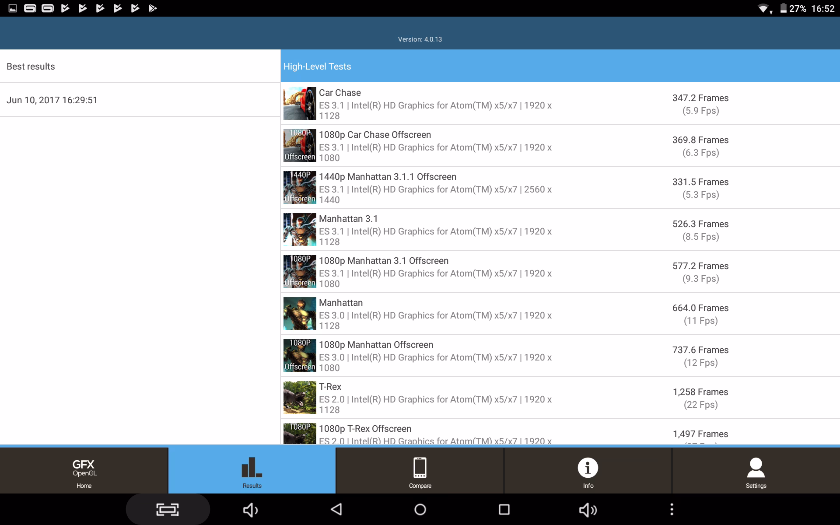The image size is (840, 525).
Task: Open the recent apps square button
Action: [x=504, y=509]
